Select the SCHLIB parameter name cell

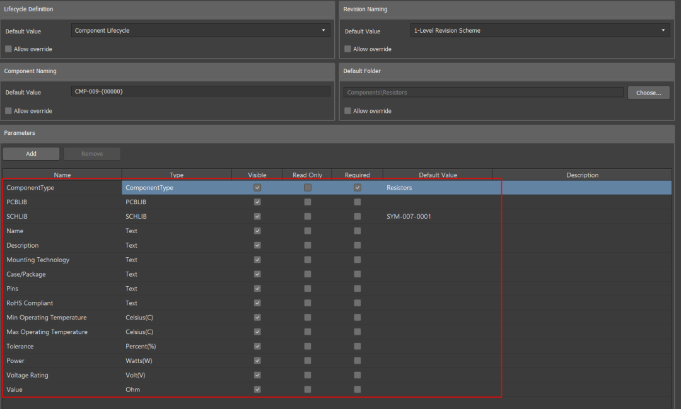pos(62,216)
